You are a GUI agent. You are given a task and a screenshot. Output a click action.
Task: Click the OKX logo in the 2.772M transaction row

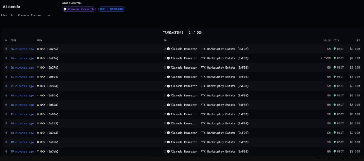click(x=38, y=58)
